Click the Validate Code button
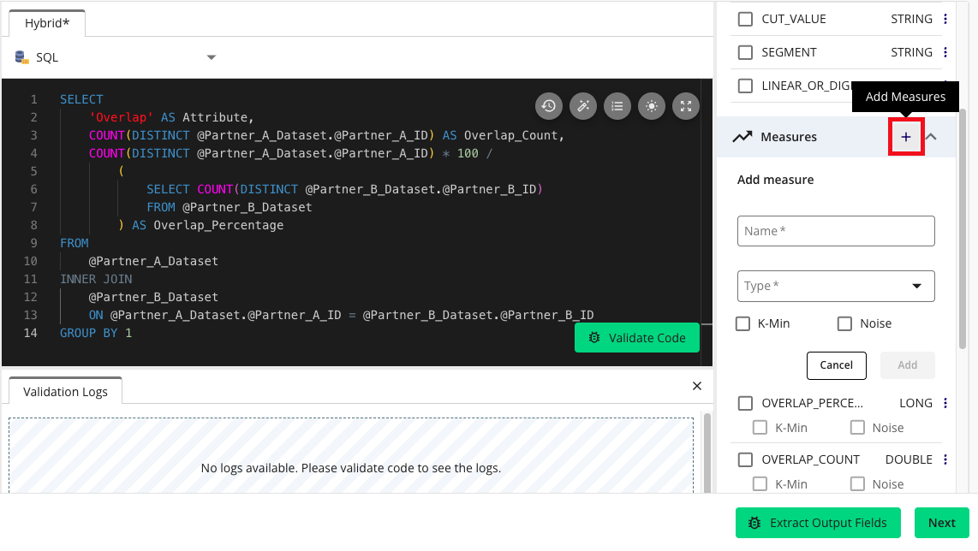The image size is (978, 551). tap(636, 338)
